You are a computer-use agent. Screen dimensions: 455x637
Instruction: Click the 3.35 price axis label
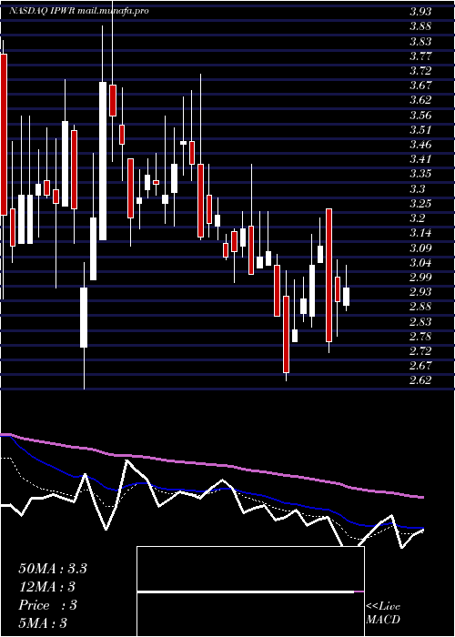(420, 175)
